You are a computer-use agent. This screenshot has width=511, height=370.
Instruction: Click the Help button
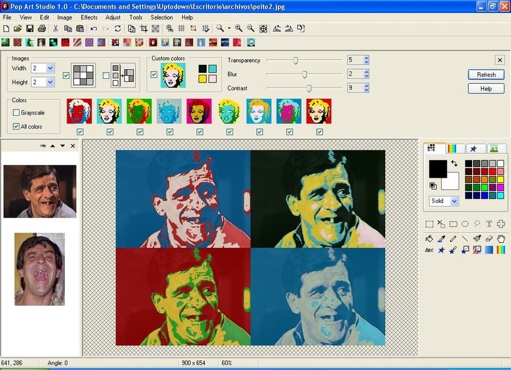tap(486, 89)
